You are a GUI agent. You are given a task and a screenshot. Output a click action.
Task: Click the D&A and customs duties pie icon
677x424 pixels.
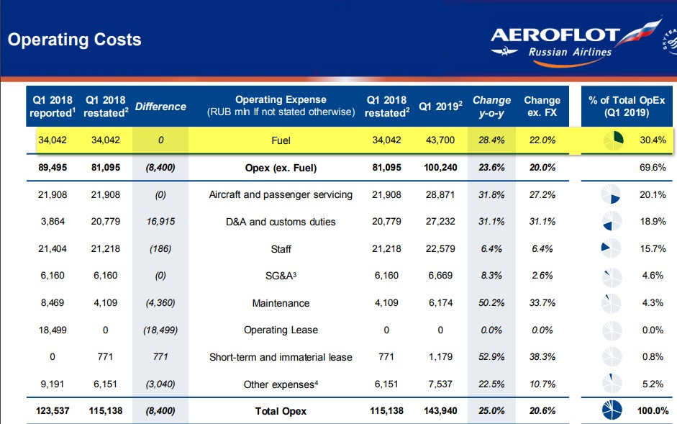[x=612, y=221]
